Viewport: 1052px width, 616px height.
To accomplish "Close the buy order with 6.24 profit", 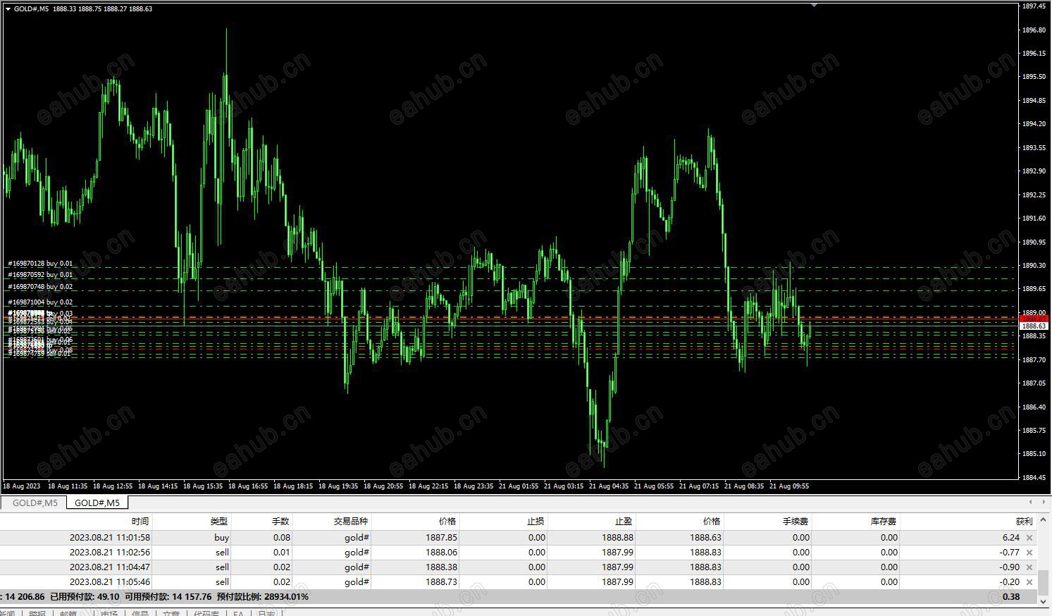I will (x=1029, y=538).
